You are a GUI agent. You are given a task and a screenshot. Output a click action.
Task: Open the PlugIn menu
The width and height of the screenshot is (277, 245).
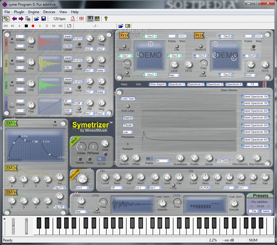pos(19,12)
